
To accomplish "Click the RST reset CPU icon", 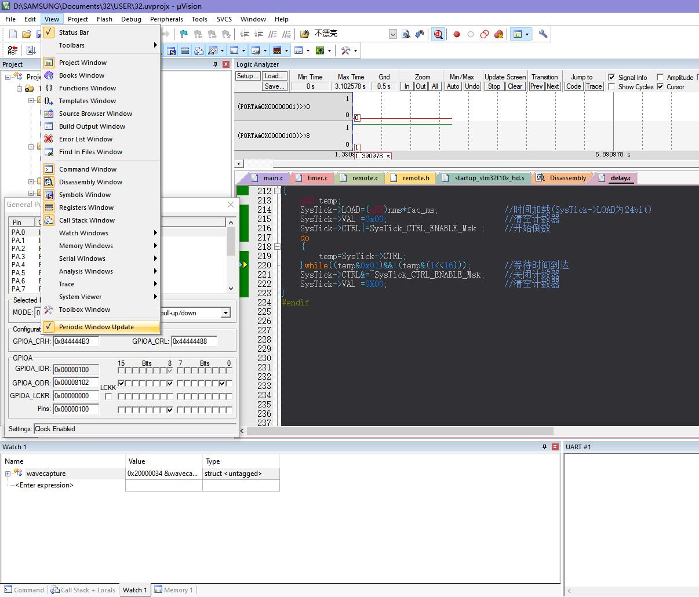I will 12,51.
